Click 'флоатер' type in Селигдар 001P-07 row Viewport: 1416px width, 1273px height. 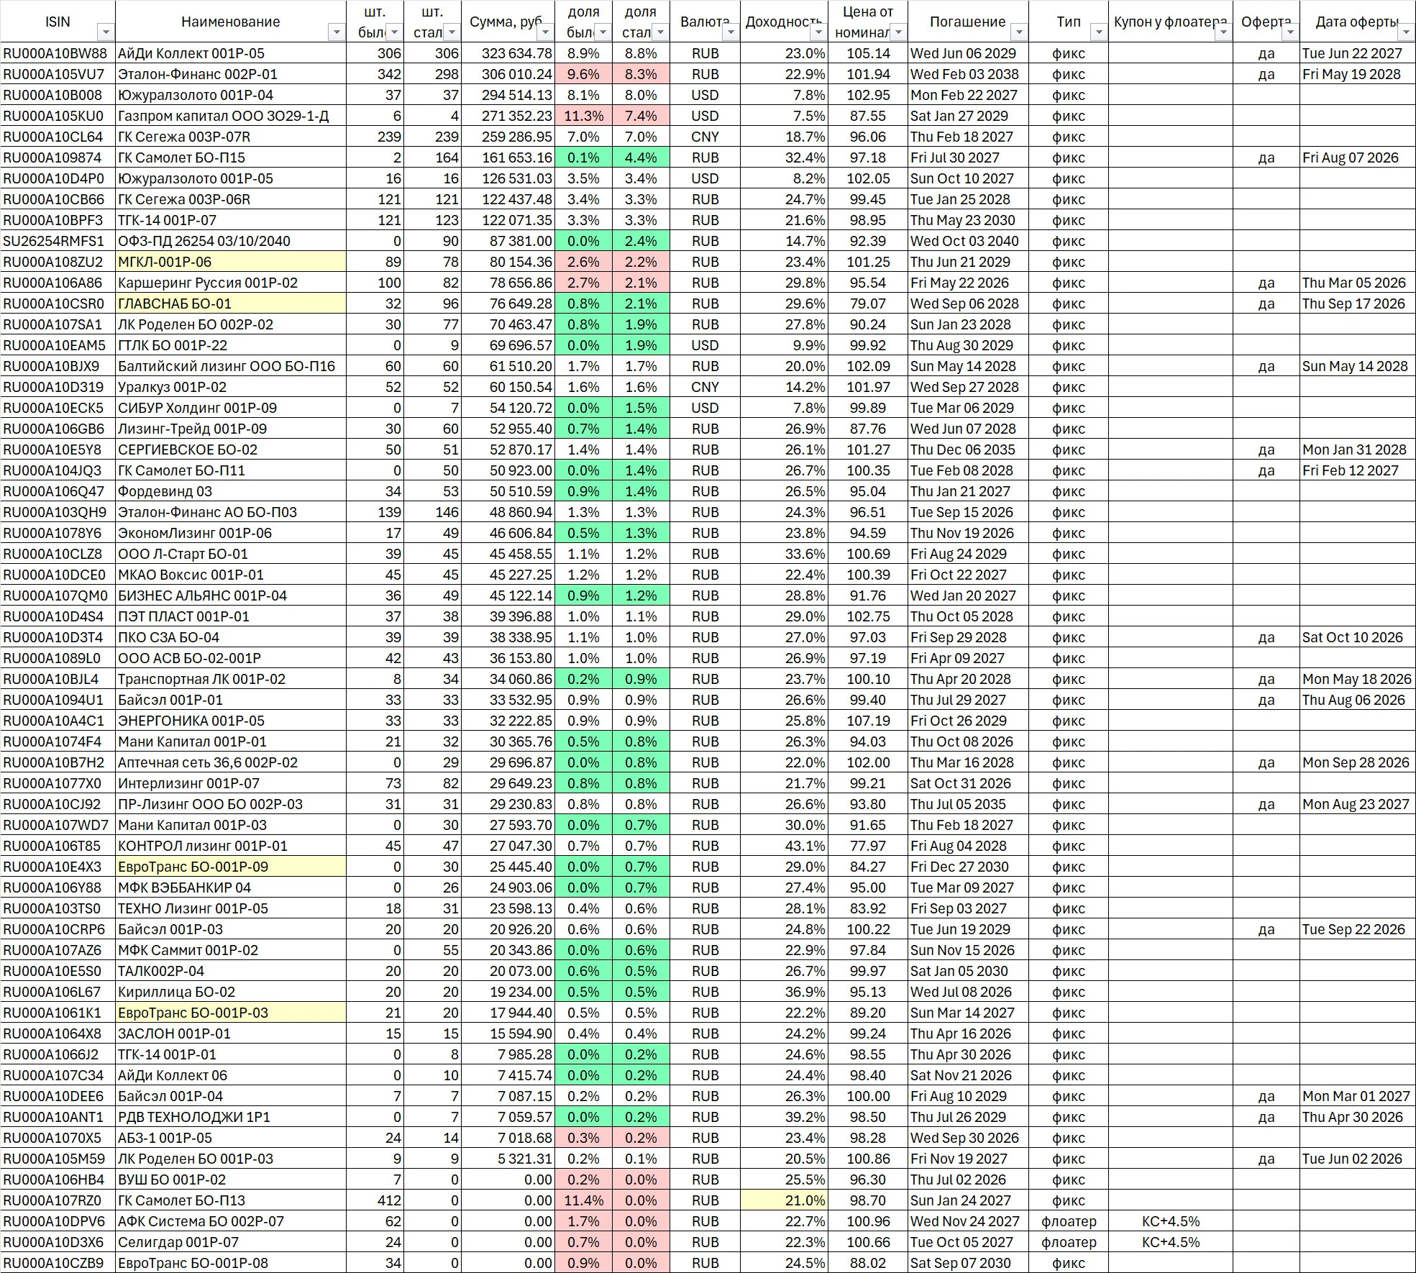coord(1069,1242)
